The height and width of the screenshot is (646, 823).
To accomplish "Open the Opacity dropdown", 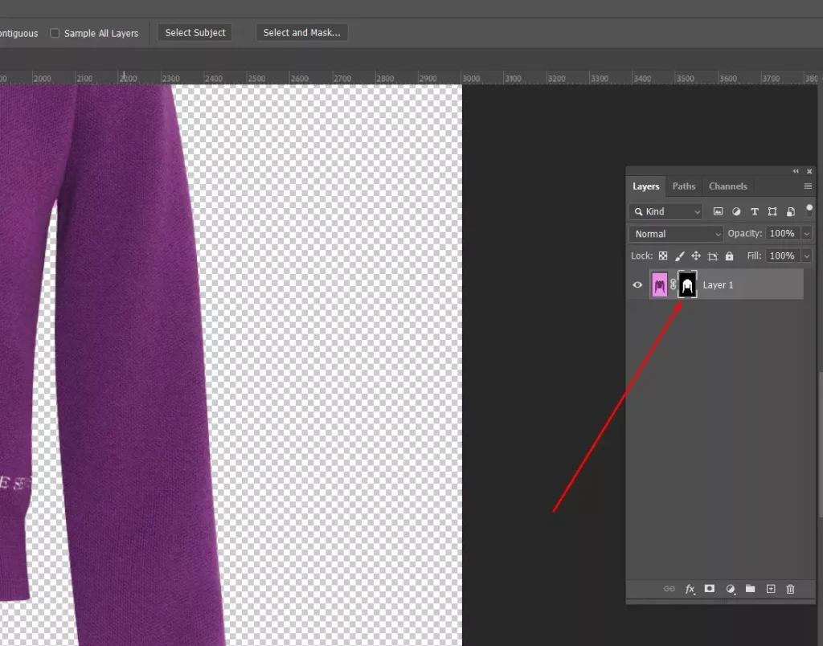I will (806, 233).
